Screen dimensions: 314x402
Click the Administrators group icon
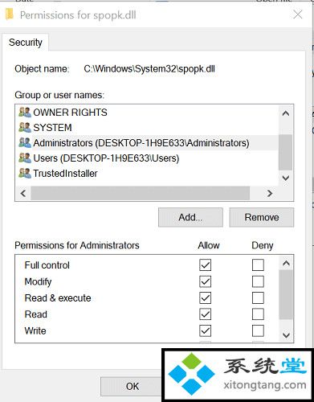point(25,142)
